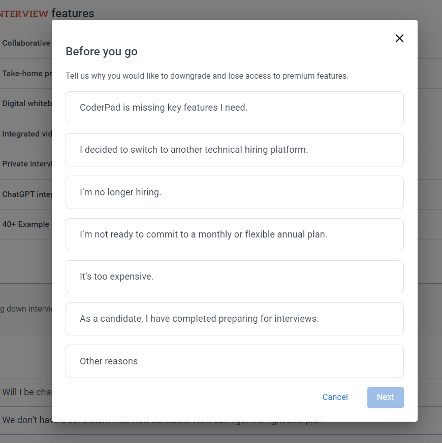Choose "As a candidate, I have completed preparing"

click(x=234, y=319)
